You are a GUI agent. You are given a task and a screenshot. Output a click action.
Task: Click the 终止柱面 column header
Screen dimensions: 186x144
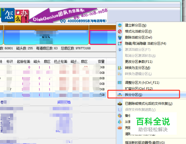pos(61,62)
